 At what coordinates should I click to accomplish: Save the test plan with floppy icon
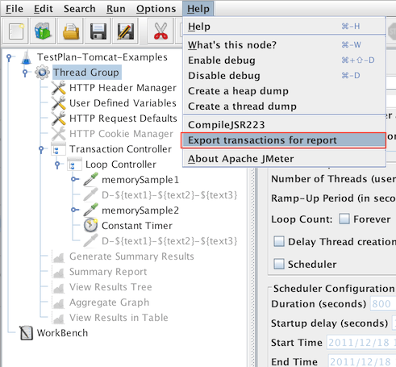[98, 31]
